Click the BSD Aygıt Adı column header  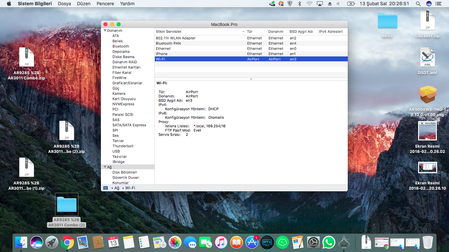[x=301, y=31]
